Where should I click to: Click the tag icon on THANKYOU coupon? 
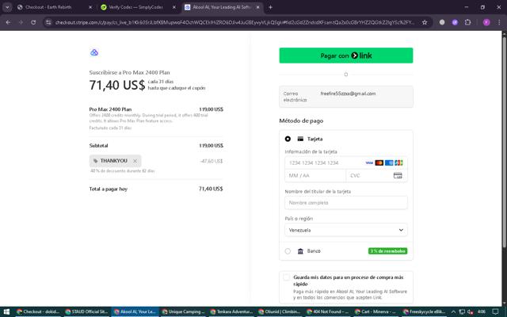95,161
